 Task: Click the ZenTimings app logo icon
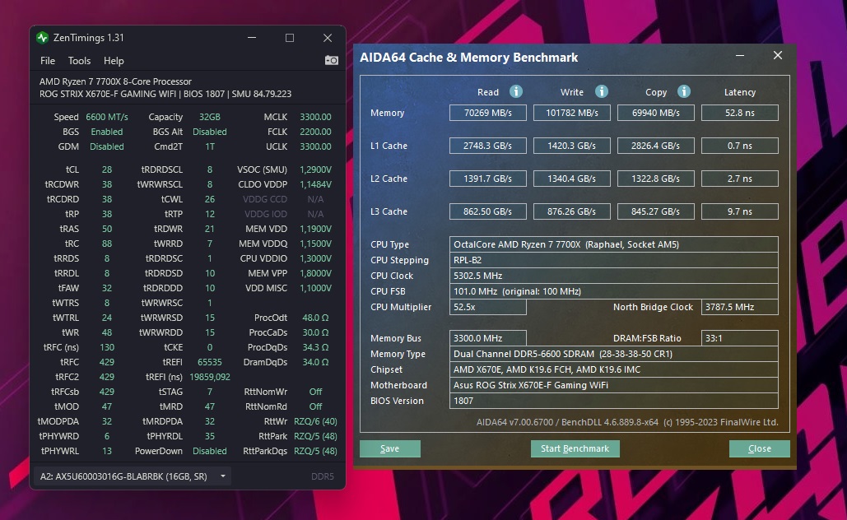(x=42, y=38)
